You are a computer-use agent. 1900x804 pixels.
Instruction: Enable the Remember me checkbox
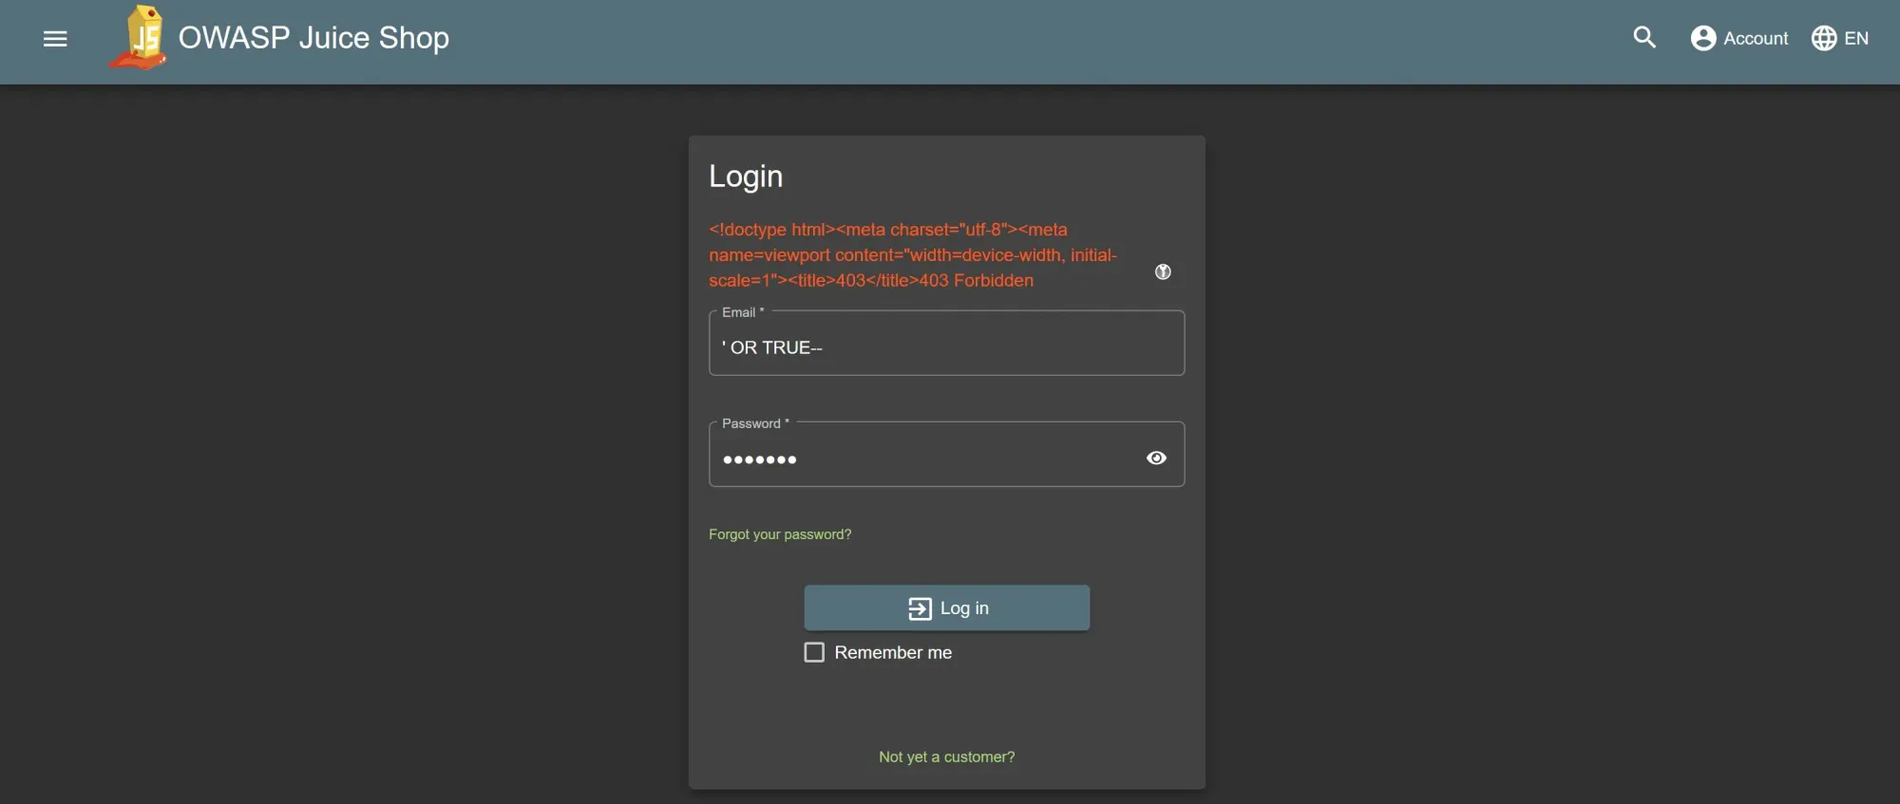[814, 652]
